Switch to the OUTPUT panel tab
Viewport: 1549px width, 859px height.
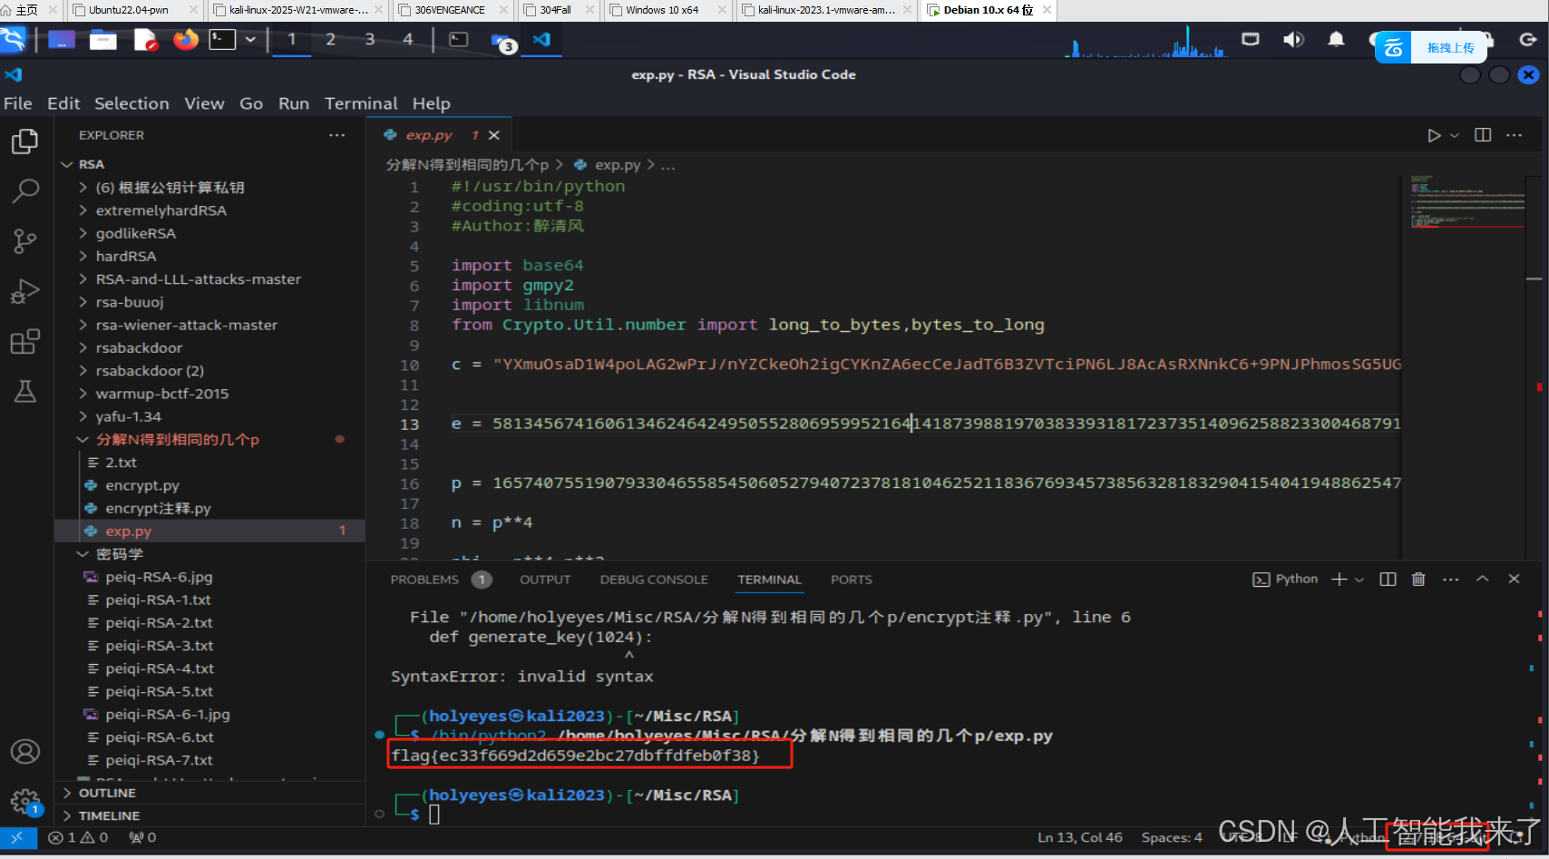545,580
